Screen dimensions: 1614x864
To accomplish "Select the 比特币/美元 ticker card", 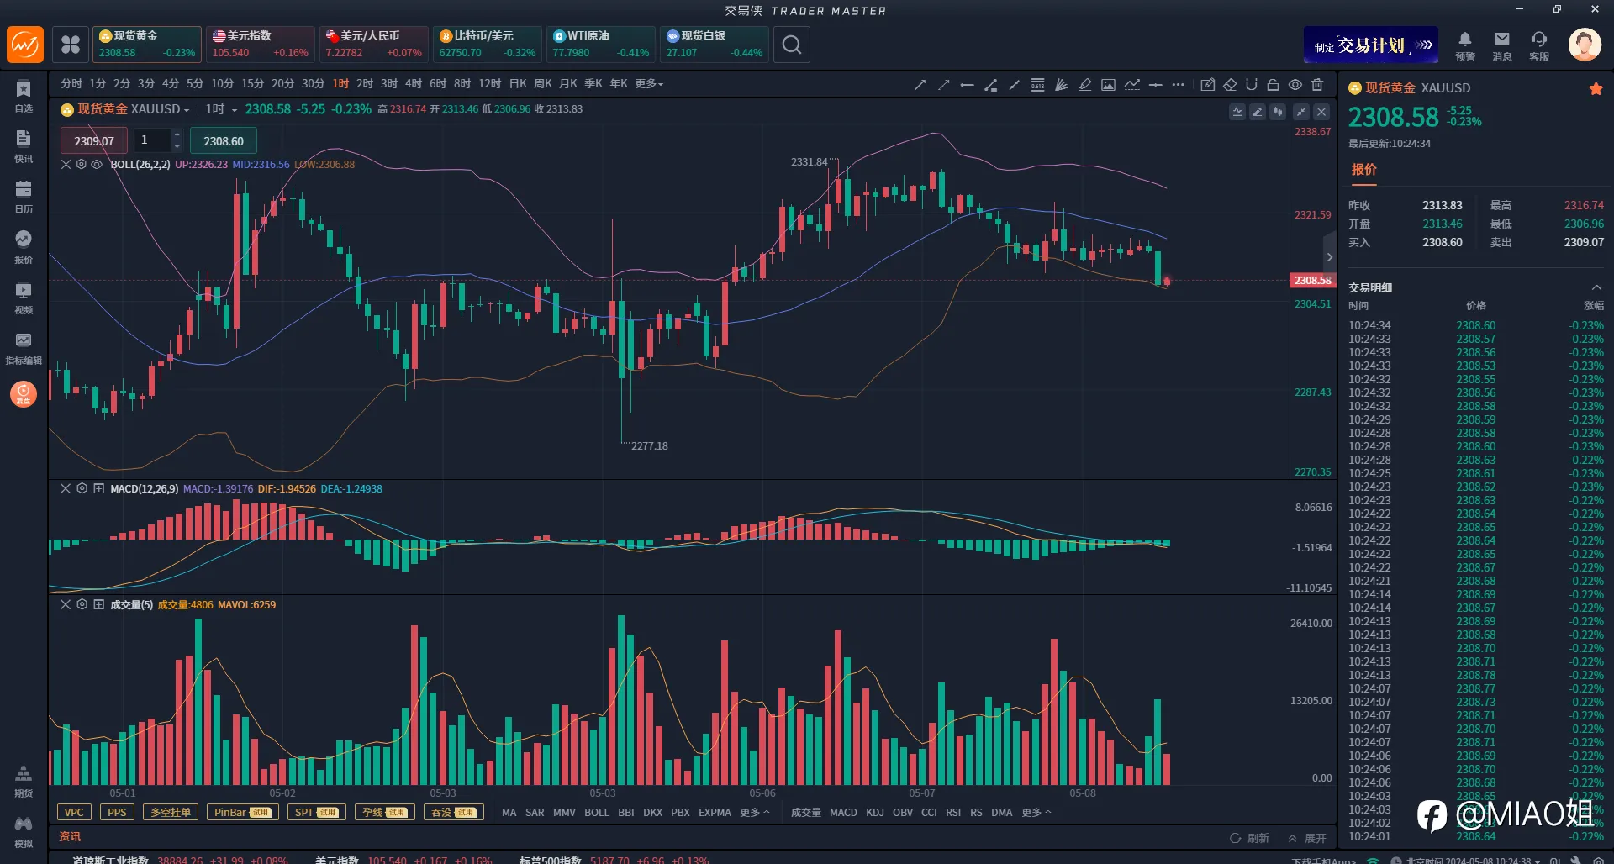I will 487,45.
